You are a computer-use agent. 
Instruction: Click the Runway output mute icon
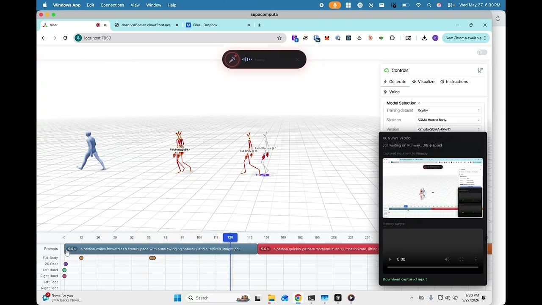coord(447,259)
